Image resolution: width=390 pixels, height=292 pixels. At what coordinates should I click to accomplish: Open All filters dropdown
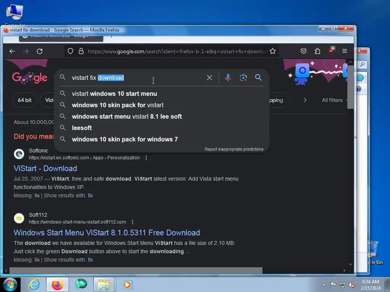(334, 100)
